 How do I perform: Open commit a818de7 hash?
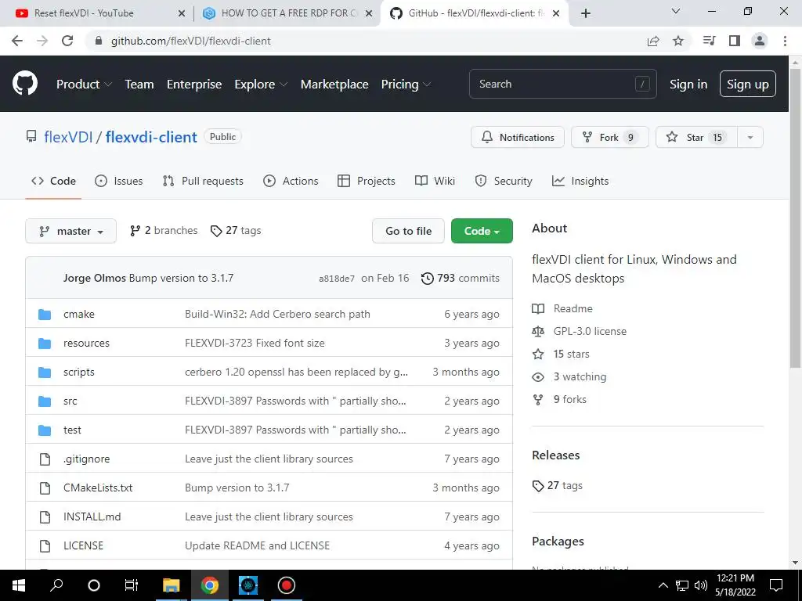tap(337, 279)
